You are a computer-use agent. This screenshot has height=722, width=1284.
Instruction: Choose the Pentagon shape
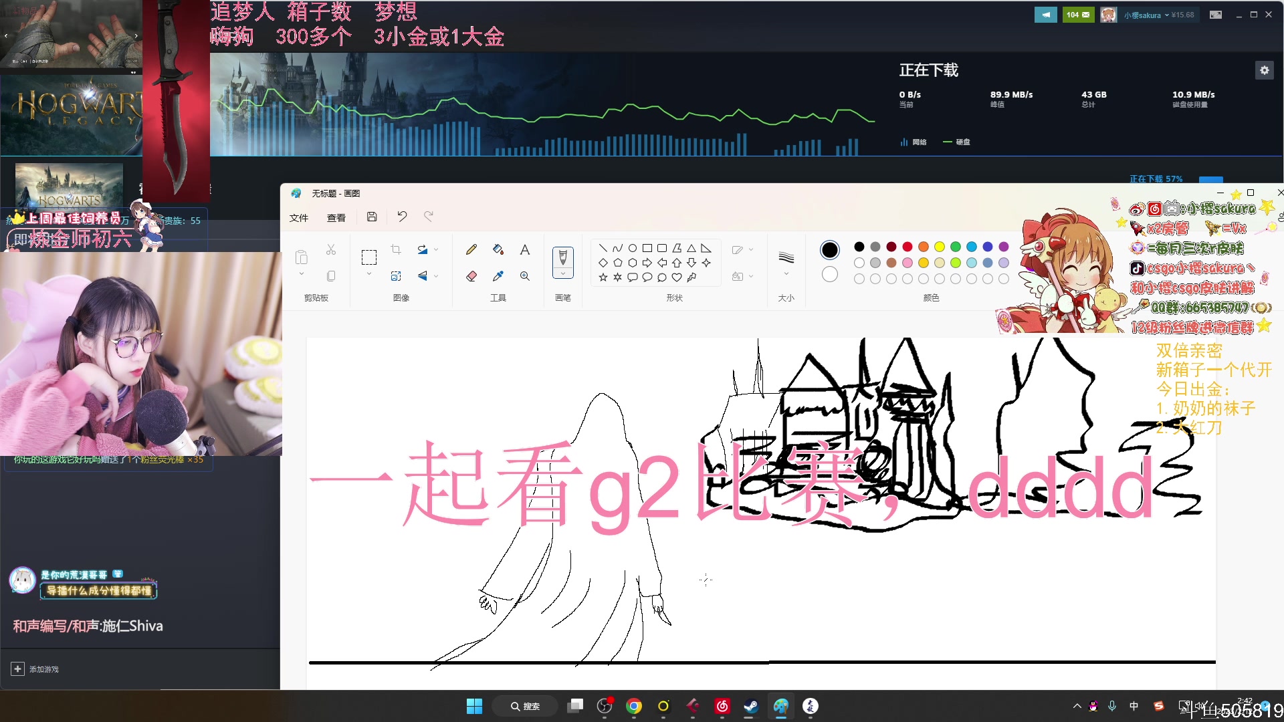tap(618, 263)
